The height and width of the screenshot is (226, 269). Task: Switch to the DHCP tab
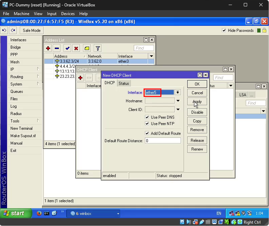coord(110,83)
